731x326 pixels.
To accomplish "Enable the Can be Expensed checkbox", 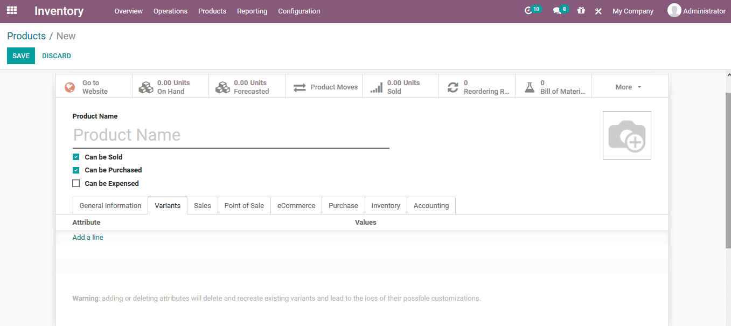I will coord(76,183).
